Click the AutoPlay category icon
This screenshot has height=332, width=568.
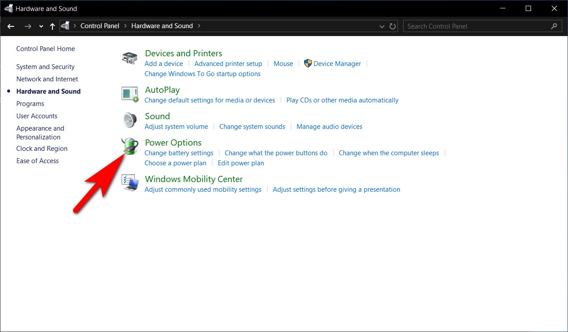pos(130,94)
